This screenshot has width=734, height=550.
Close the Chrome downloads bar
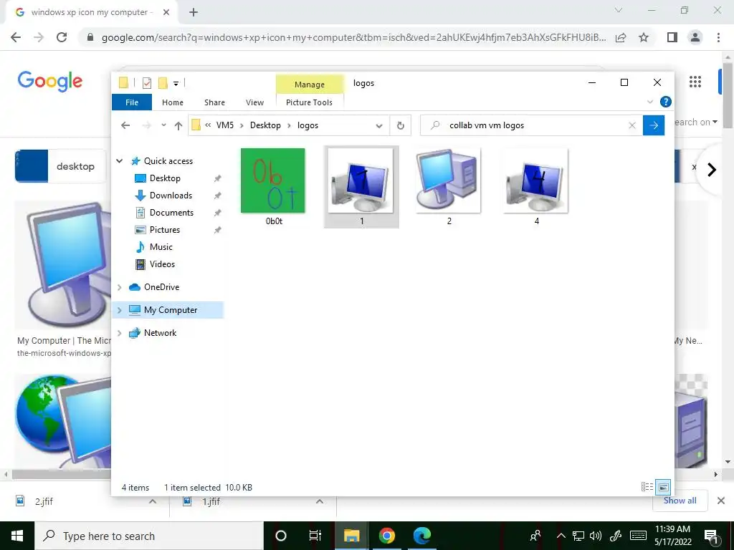tap(721, 501)
